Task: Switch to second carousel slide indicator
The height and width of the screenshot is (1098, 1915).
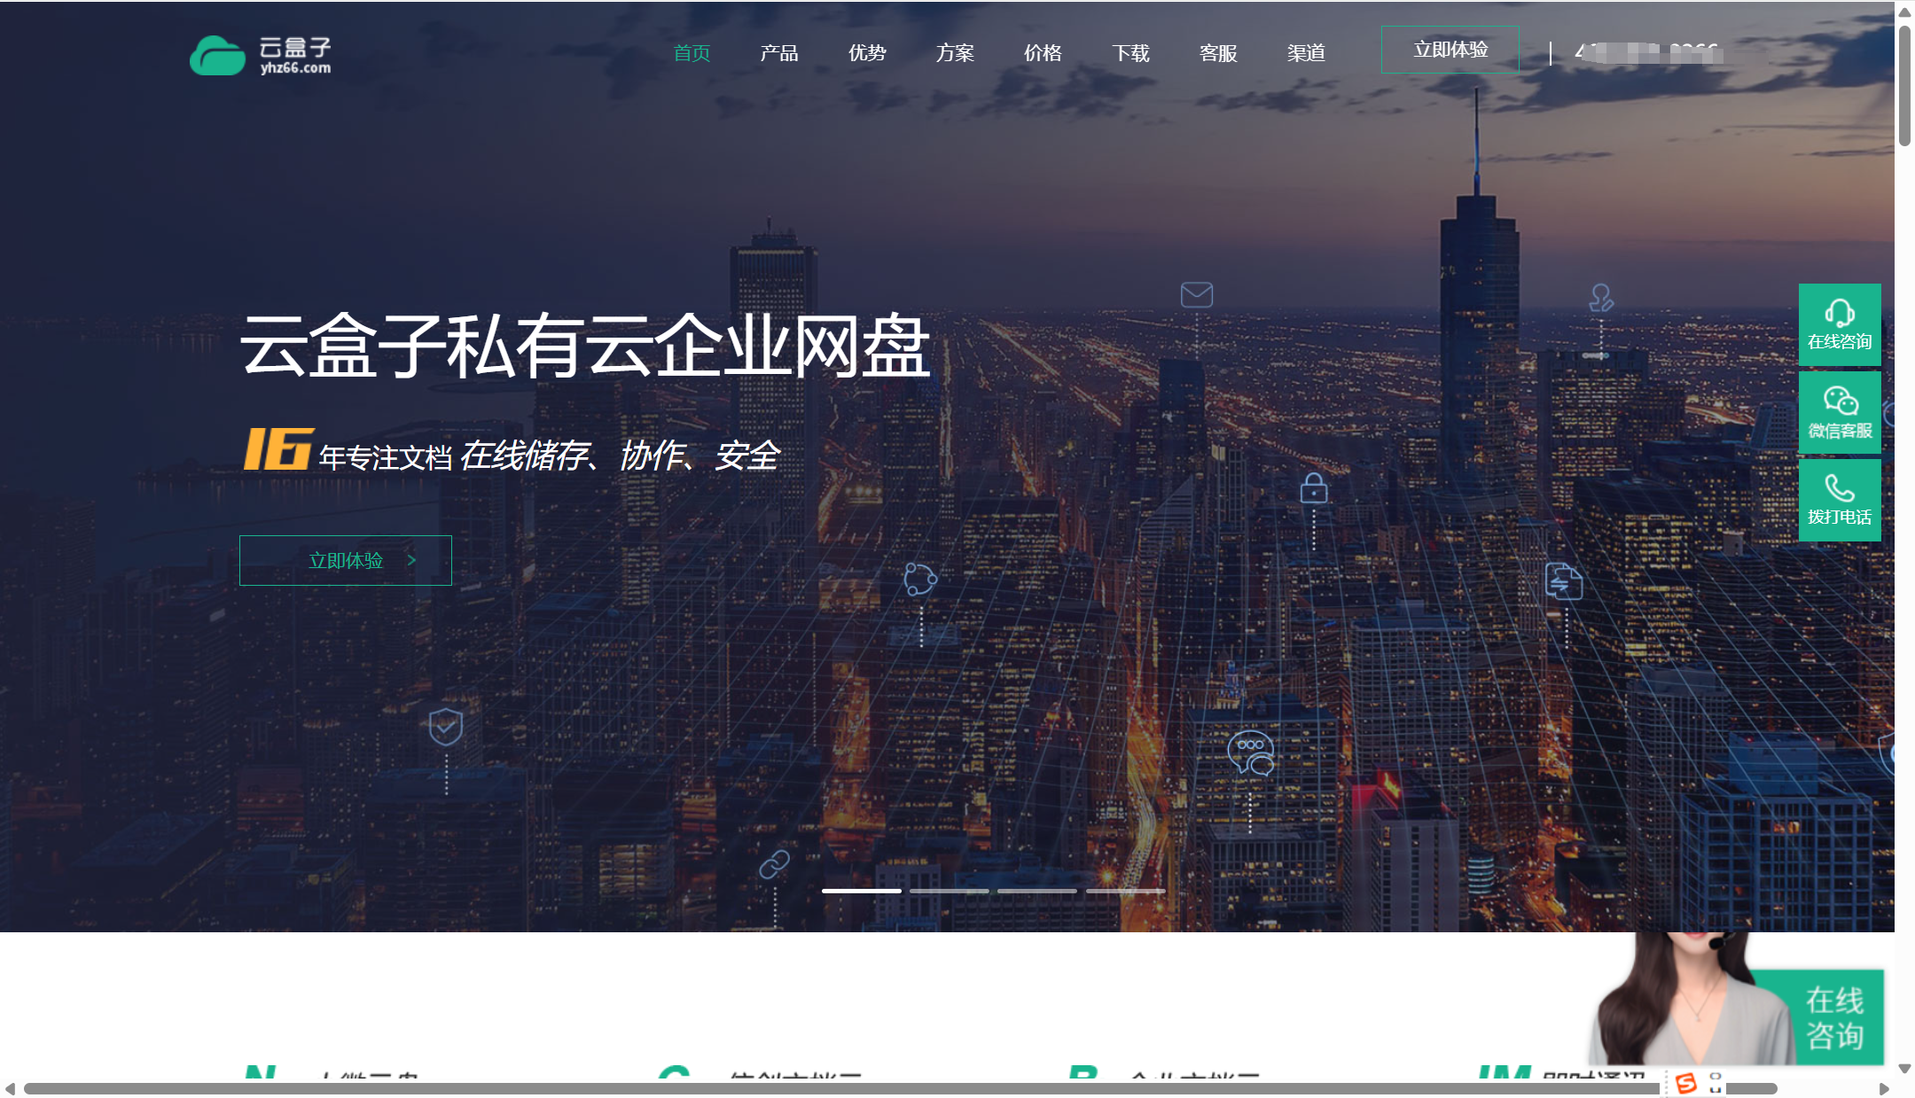Action: [949, 891]
